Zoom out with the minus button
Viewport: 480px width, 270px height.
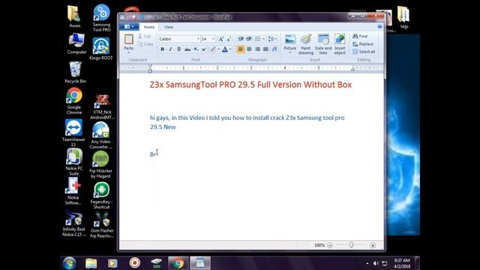click(330, 245)
